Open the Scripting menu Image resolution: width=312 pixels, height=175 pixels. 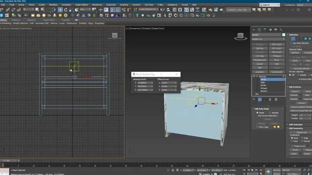[x=124, y=5]
